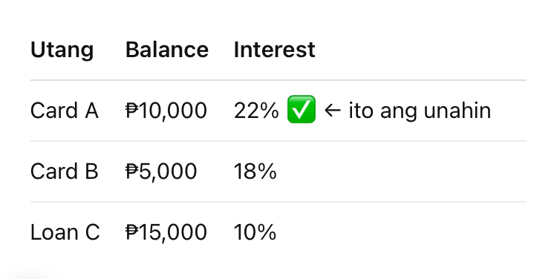Click the 10% interest value
This screenshot has width=557, height=279.
pos(255,232)
